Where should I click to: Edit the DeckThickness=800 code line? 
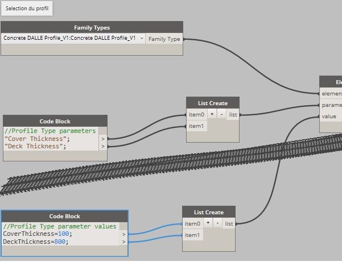coord(35,242)
